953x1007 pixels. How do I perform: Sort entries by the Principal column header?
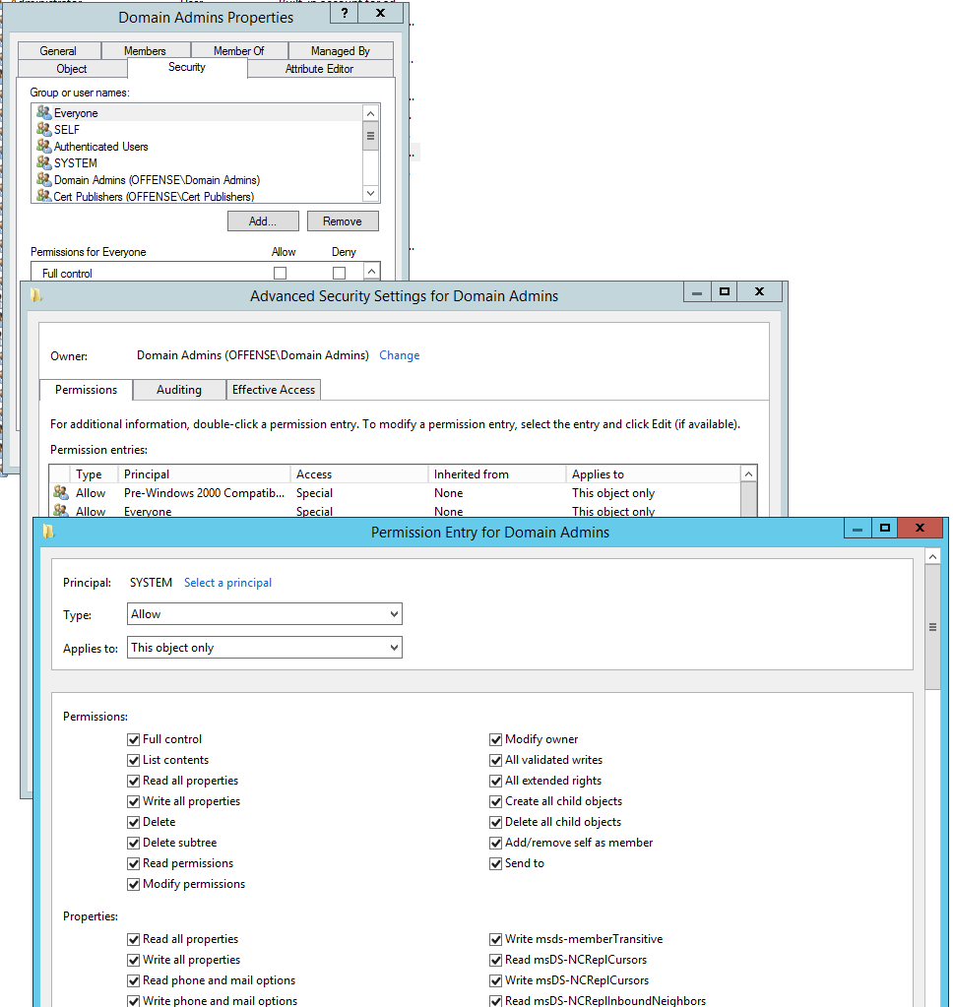point(204,474)
